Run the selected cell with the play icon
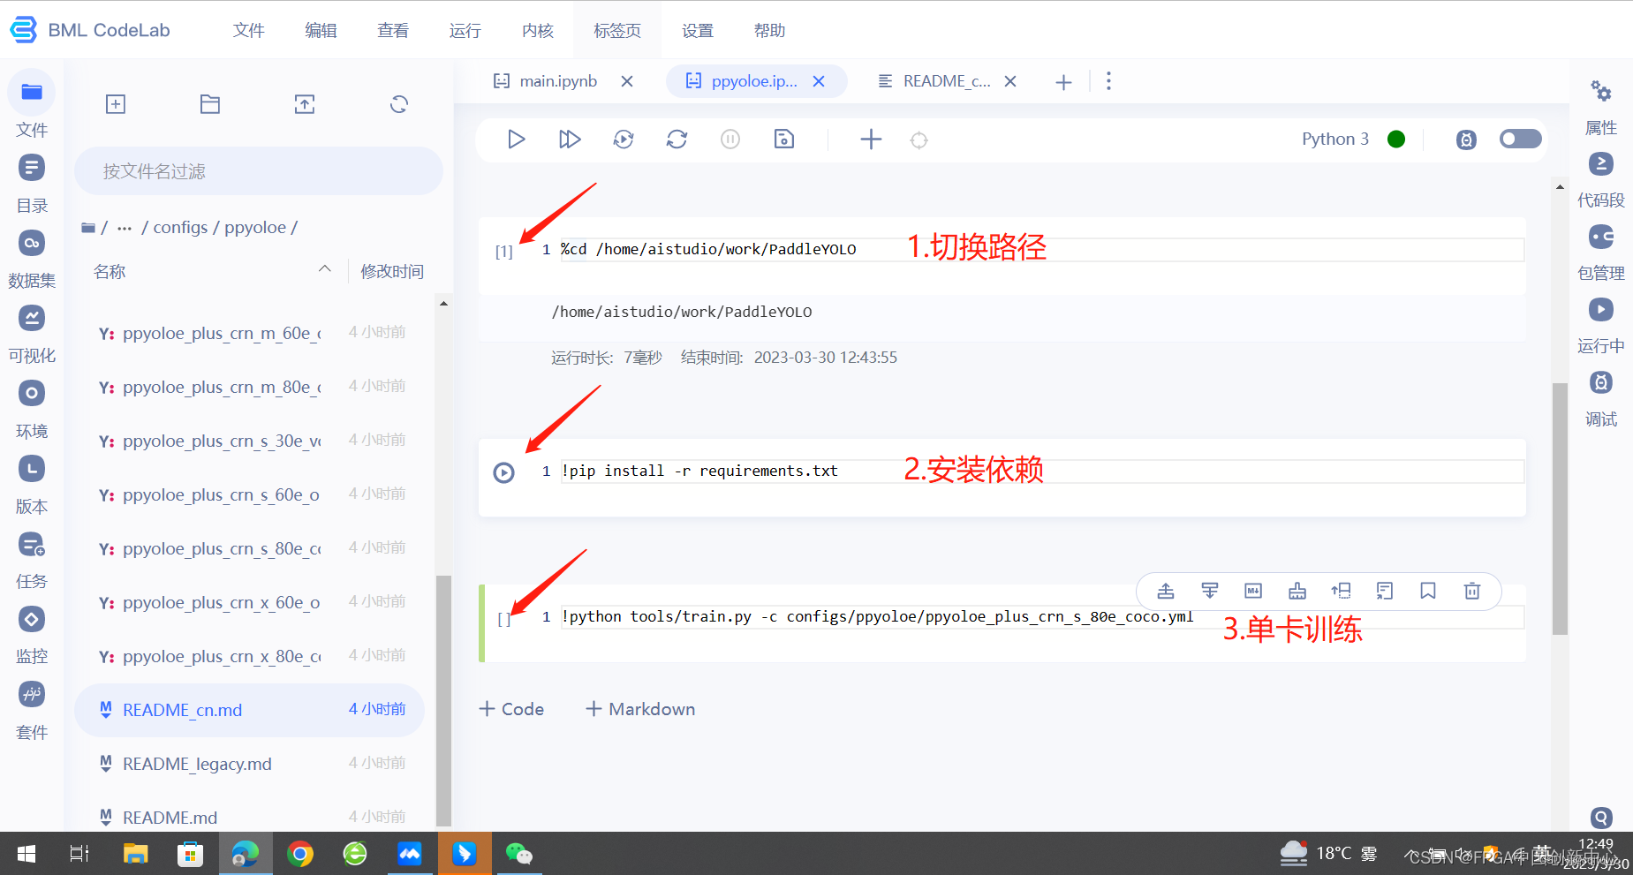1633x875 pixels. point(517,140)
